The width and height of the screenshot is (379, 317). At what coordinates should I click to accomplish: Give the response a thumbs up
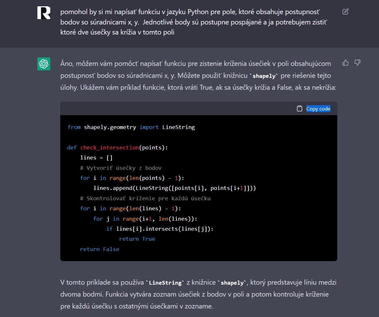[345, 63]
